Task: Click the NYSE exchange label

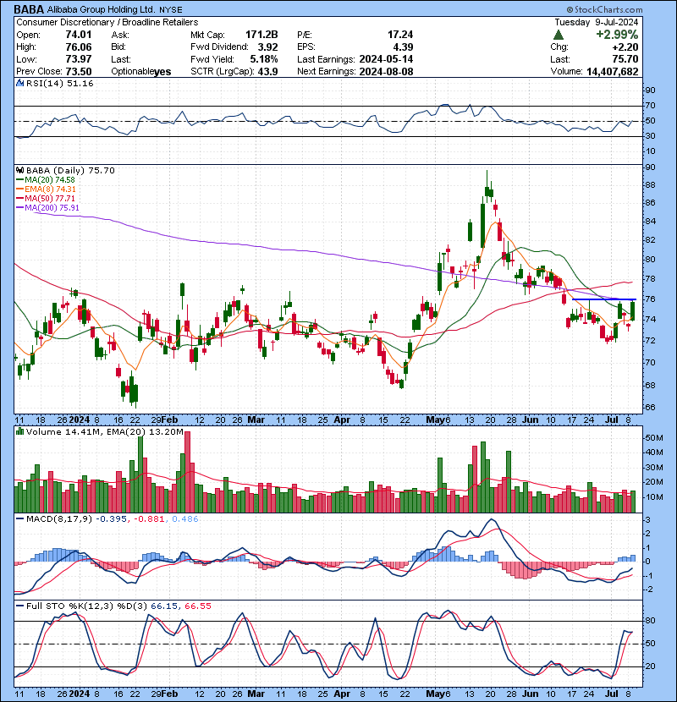Action: [x=171, y=10]
